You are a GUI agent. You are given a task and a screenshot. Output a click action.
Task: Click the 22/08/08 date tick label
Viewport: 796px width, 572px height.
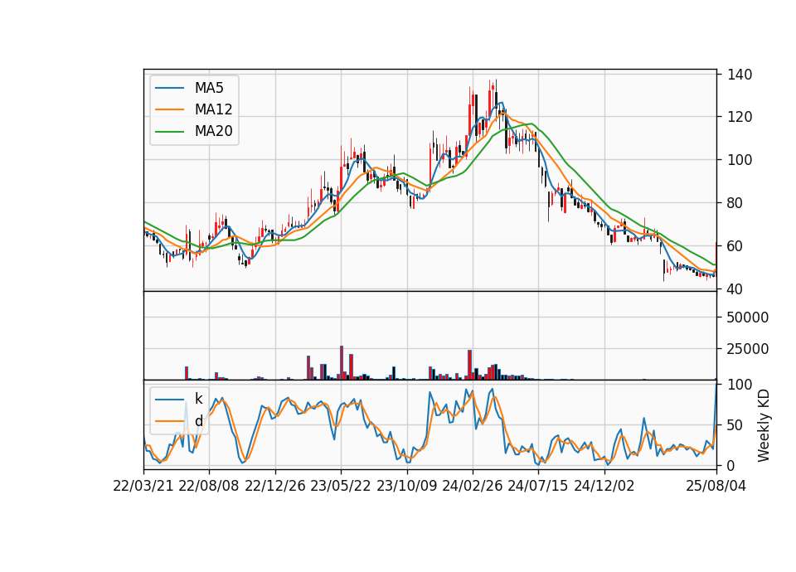click(209, 486)
